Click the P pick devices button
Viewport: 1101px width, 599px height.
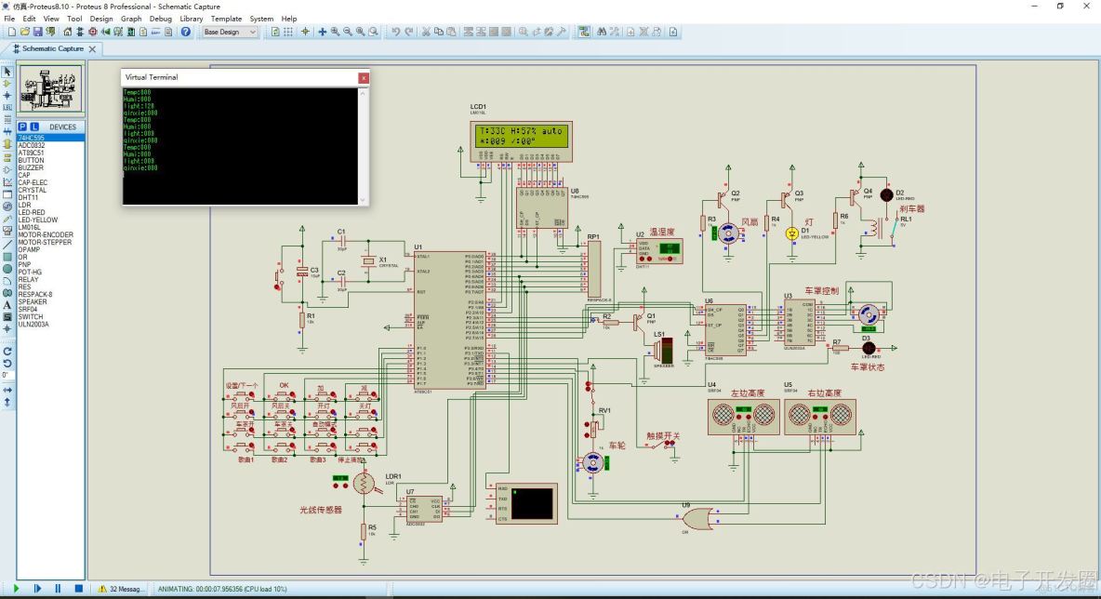(x=22, y=126)
